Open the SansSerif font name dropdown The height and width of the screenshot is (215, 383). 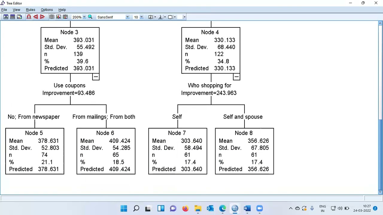coord(127,17)
